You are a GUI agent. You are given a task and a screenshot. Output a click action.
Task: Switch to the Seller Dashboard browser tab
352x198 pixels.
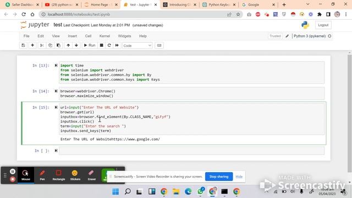(x=22, y=5)
